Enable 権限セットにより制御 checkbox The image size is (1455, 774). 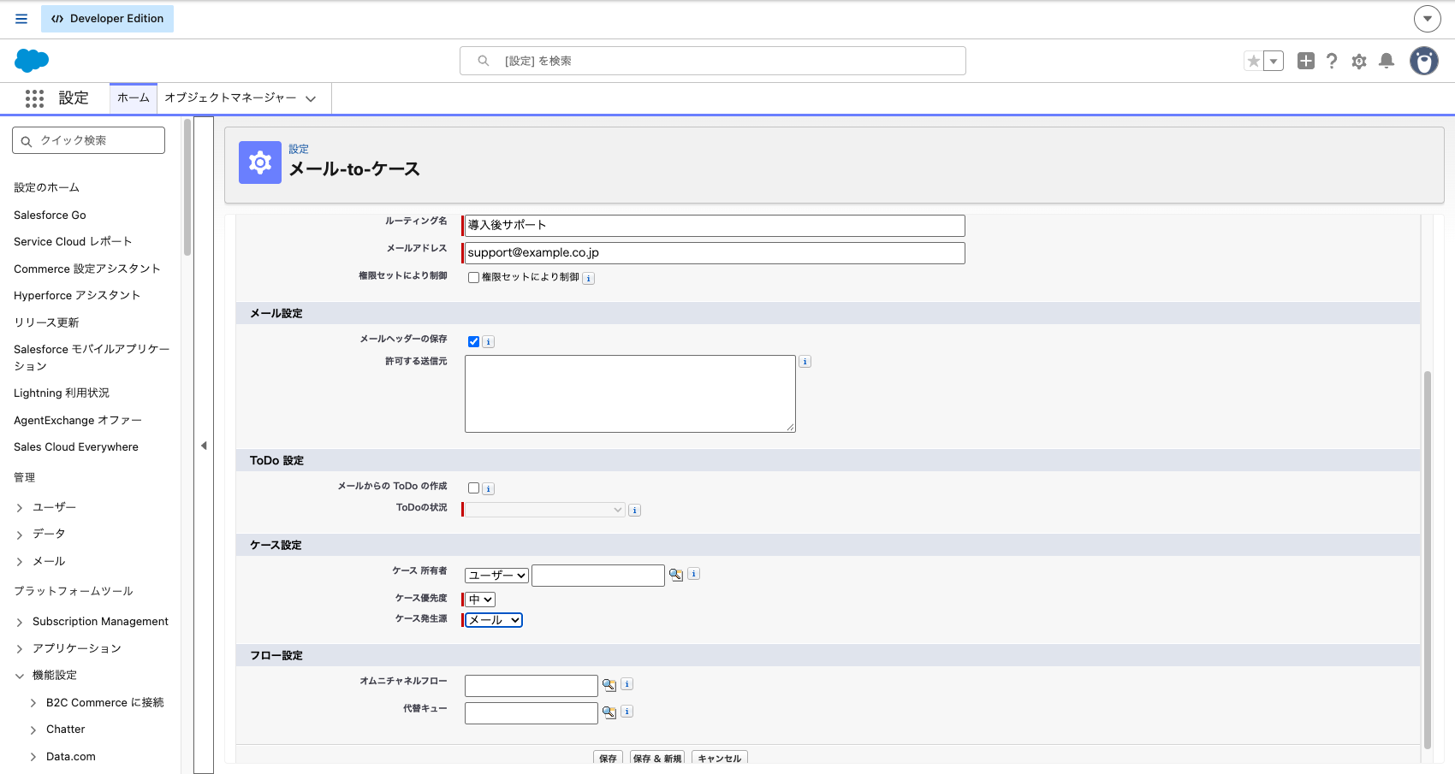point(473,277)
